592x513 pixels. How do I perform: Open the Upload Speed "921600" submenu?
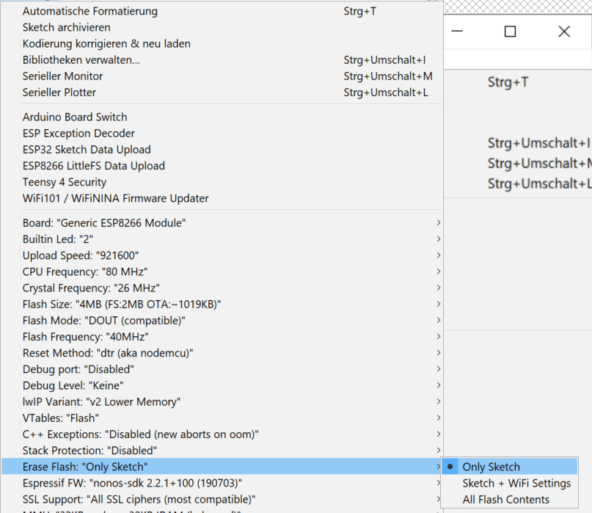81,255
